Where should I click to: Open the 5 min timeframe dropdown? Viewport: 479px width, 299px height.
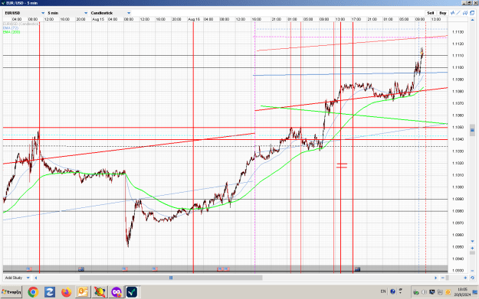(67, 13)
